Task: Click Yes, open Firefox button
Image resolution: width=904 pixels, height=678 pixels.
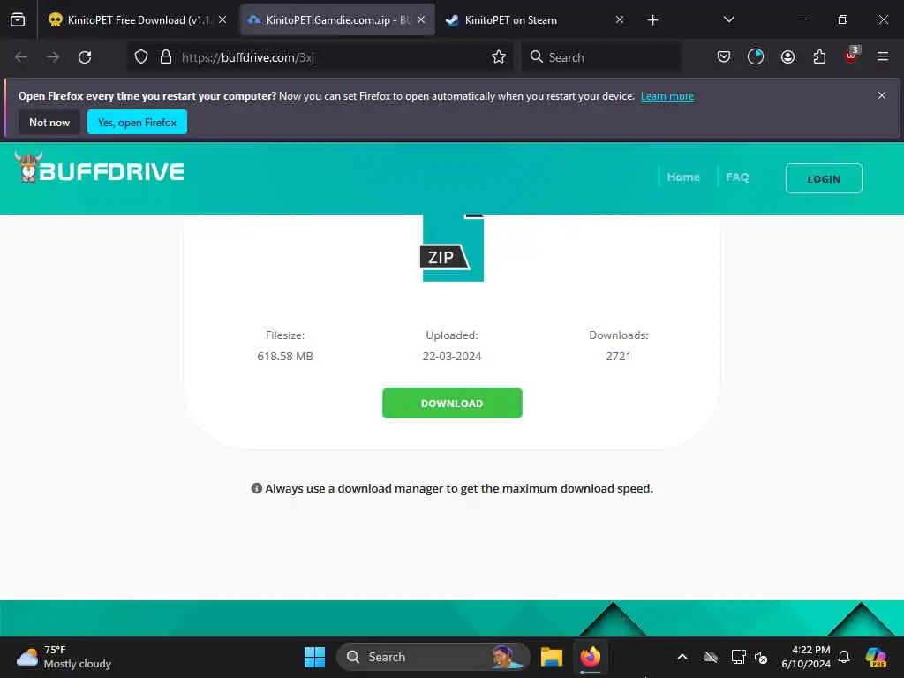Action: pos(137,122)
